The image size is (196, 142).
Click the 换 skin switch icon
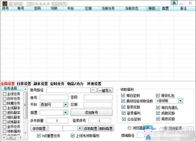click(174, 3)
